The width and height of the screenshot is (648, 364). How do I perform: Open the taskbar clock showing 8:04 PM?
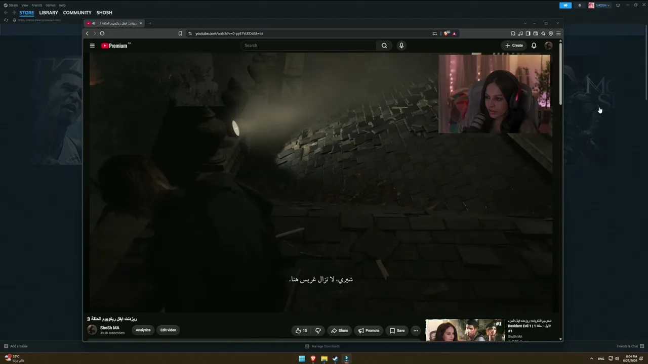click(x=630, y=359)
